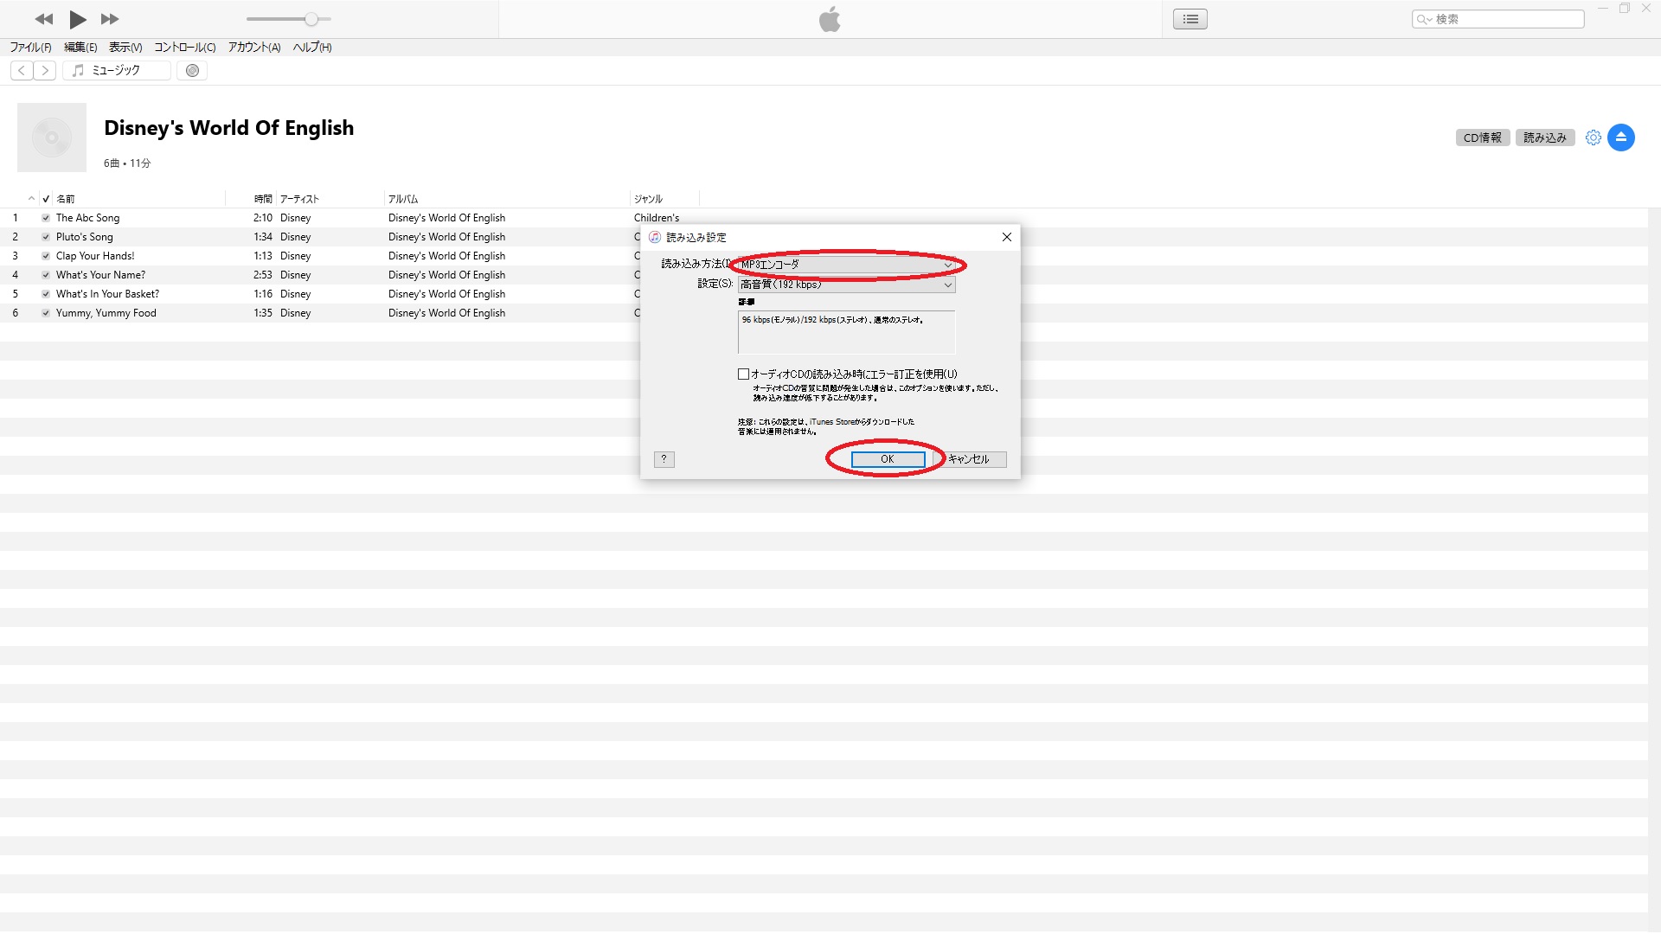Navigate forward with the right arrow

45,71
